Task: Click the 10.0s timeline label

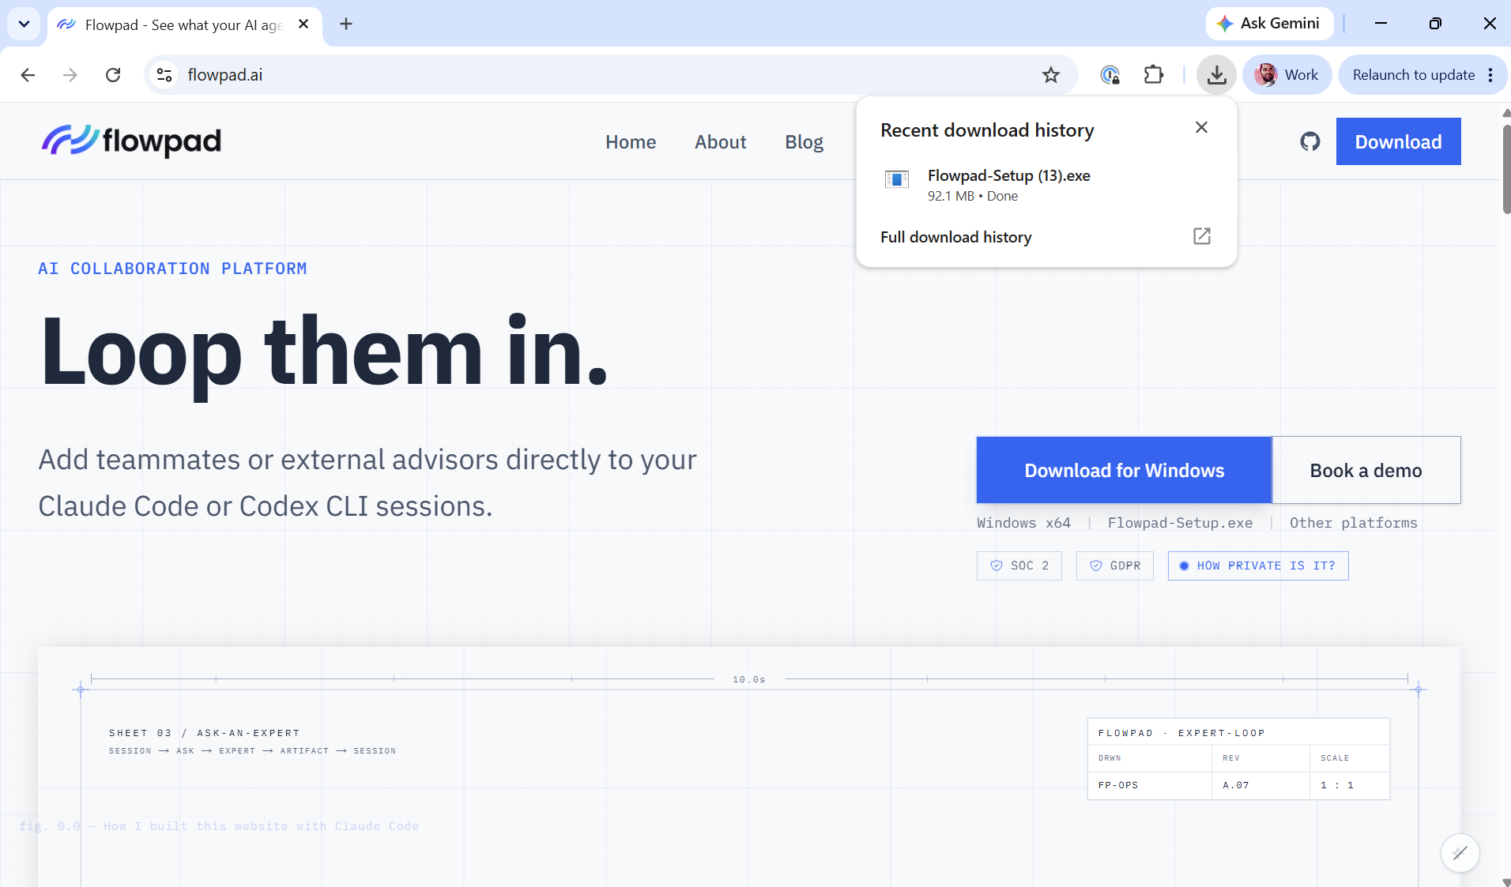Action: click(x=748, y=679)
